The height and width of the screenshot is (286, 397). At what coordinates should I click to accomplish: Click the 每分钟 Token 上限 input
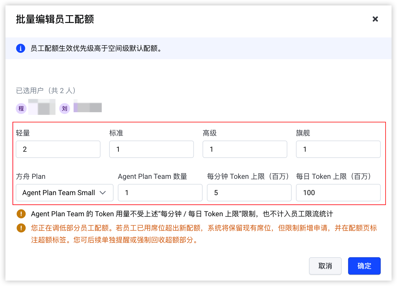click(x=249, y=193)
